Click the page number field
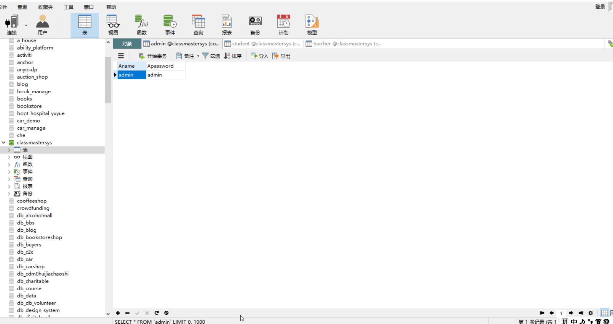Screen dimensions: 613x324 (x=561, y=313)
